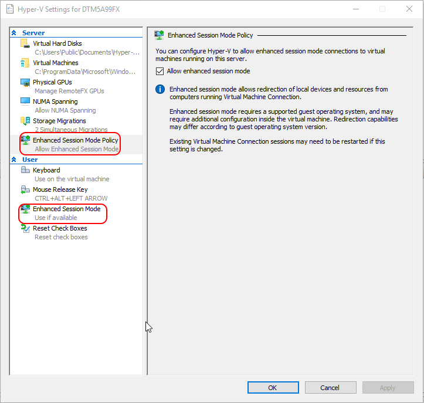Viewport: 424px width, 403px height.
Task: Open Keyboard user settings
Action: pos(46,170)
